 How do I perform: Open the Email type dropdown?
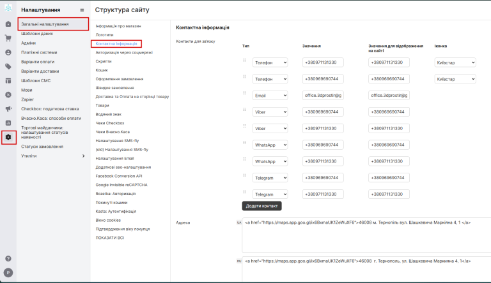pyautogui.click(x=270, y=96)
